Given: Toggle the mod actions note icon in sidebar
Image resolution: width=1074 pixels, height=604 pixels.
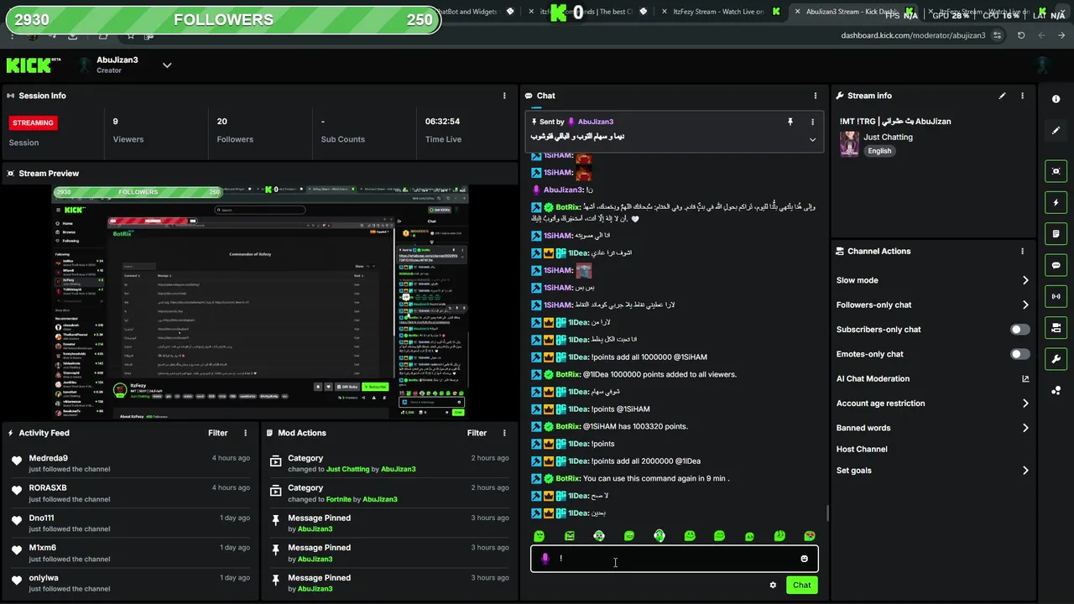Looking at the screenshot, I should tap(1056, 233).
